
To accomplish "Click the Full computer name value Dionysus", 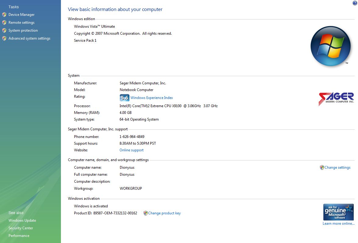I will (x=127, y=174).
